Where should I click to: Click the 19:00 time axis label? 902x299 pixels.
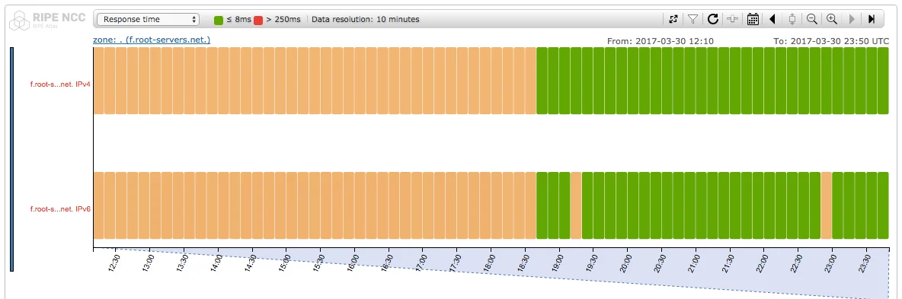pos(558,262)
